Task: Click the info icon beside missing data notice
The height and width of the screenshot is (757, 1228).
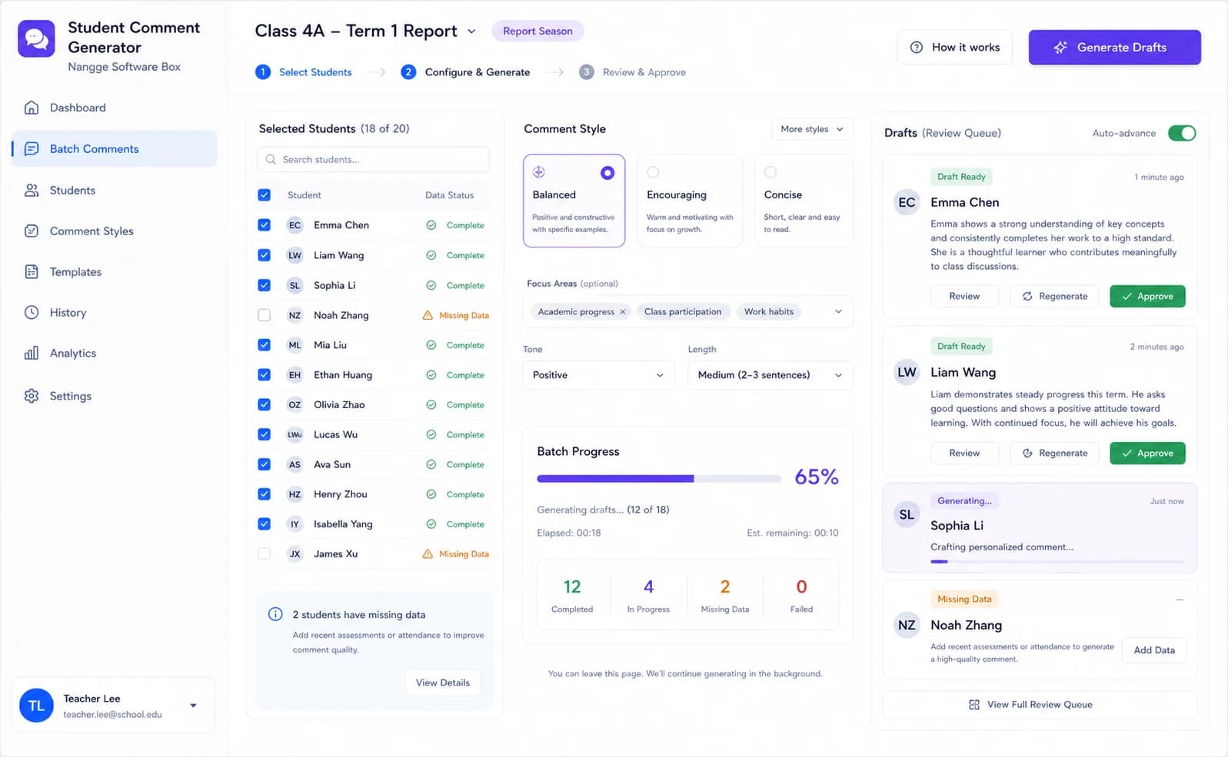Action: pyautogui.click(x=275, y=614)
